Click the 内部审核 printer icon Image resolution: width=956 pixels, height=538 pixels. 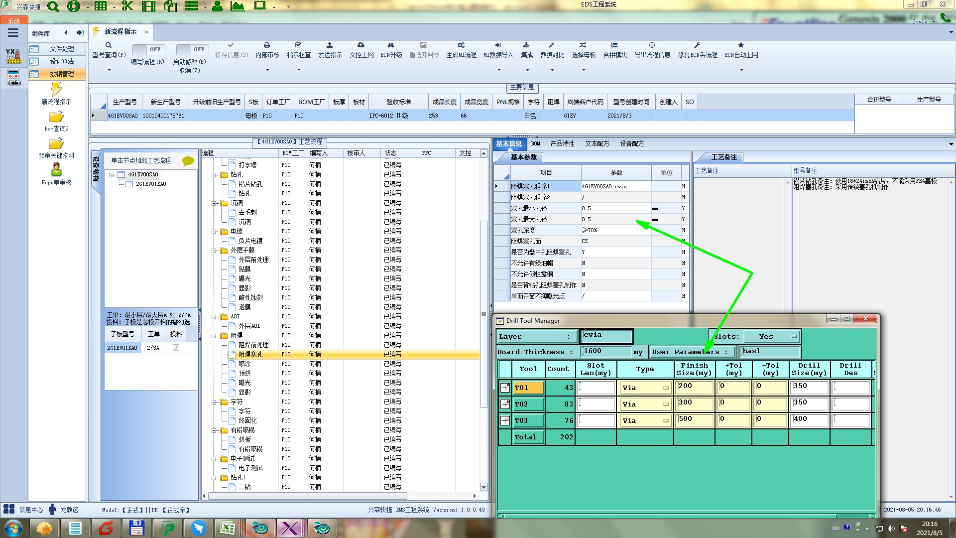pyautogui.click(x=267, y=45)
